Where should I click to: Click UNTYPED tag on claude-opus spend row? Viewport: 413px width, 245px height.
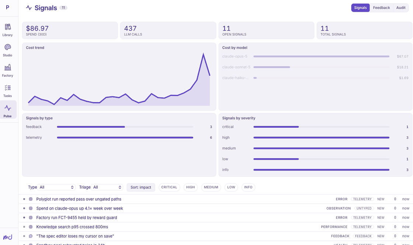tap(364, 208)
